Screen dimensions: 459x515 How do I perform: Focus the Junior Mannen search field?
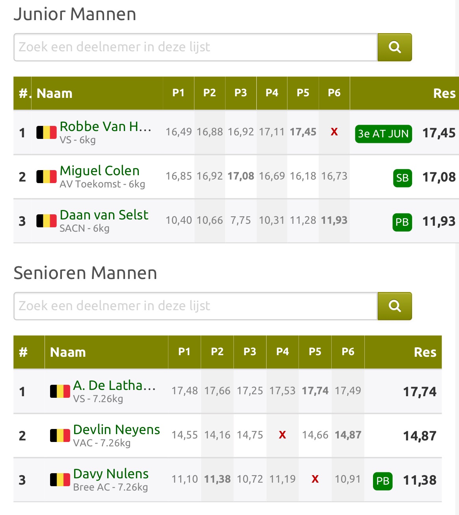196,47
